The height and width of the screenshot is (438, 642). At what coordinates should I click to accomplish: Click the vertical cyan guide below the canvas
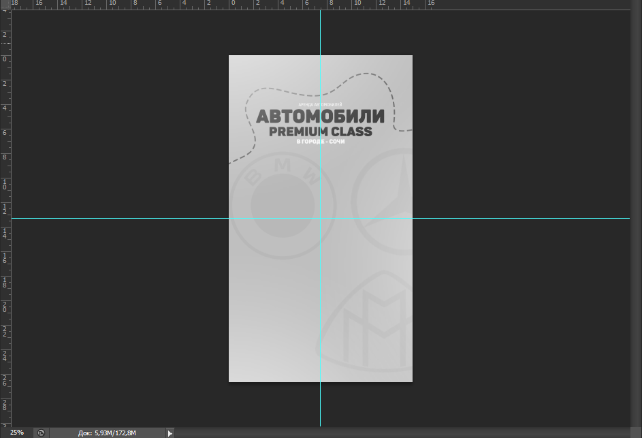click(320, 404)
